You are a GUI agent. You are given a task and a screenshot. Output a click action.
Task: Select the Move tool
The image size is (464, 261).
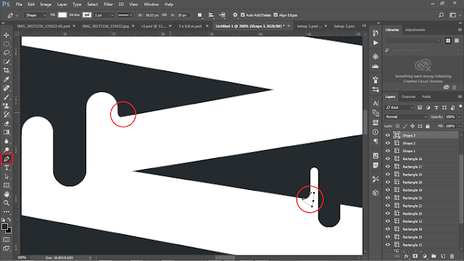pos(7,36)
